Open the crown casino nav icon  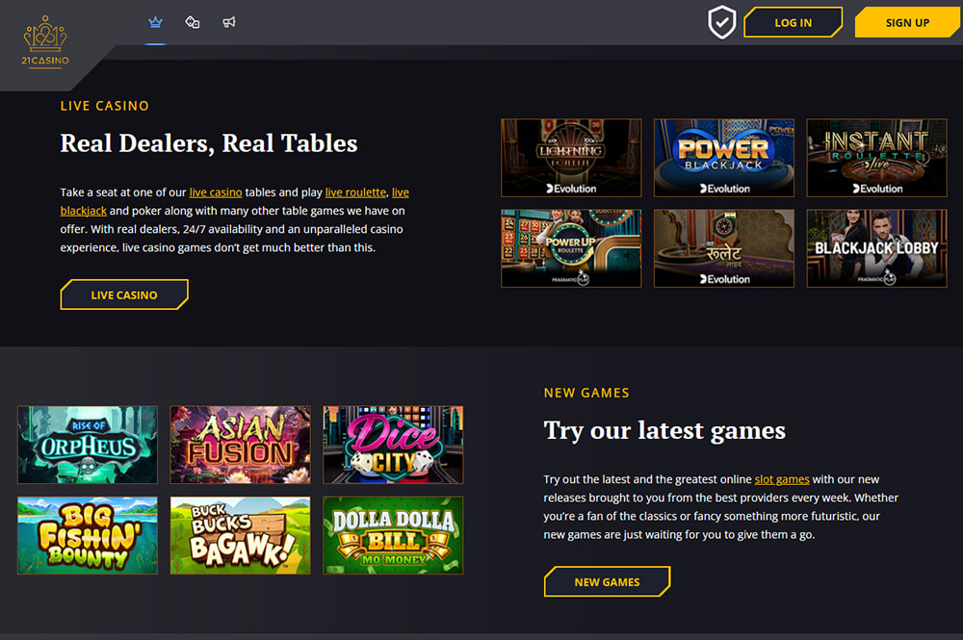click(155, 23)
